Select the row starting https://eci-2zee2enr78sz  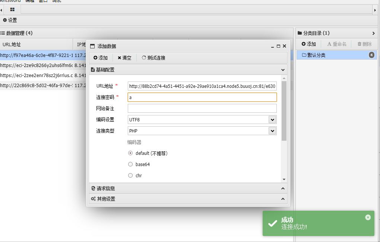point(43,75)
